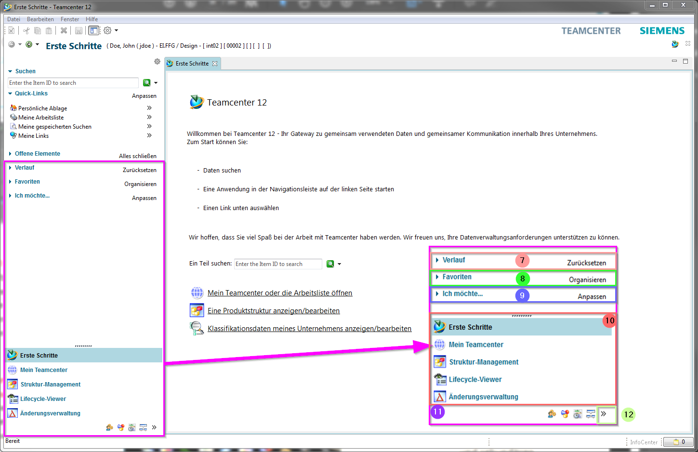
Task: Expand the chevron next to Persönliche Ablage
Action: click(x=149, y=108)
